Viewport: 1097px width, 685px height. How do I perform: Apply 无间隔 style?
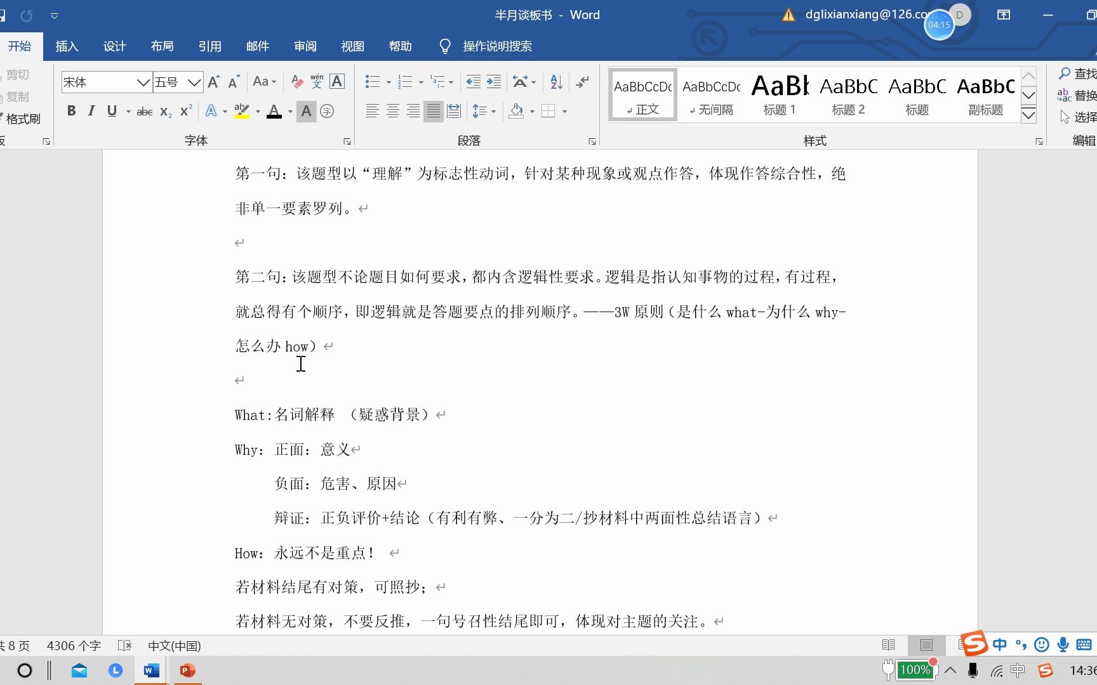click(712, 95)
